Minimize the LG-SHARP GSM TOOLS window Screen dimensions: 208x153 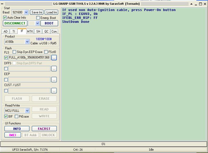pyautogui.click(x=196, y=4)
